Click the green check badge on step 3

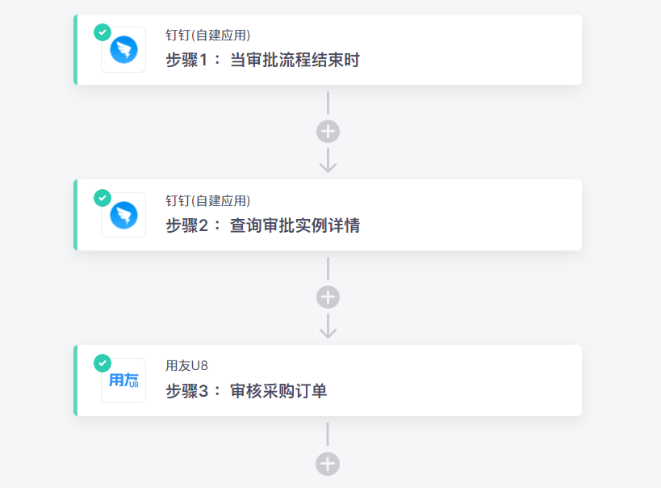pos(102,363)
